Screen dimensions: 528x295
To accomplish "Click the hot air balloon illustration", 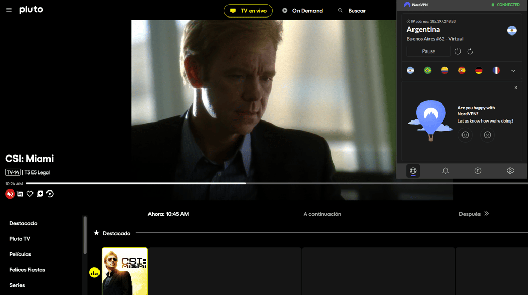I will 431,120.
